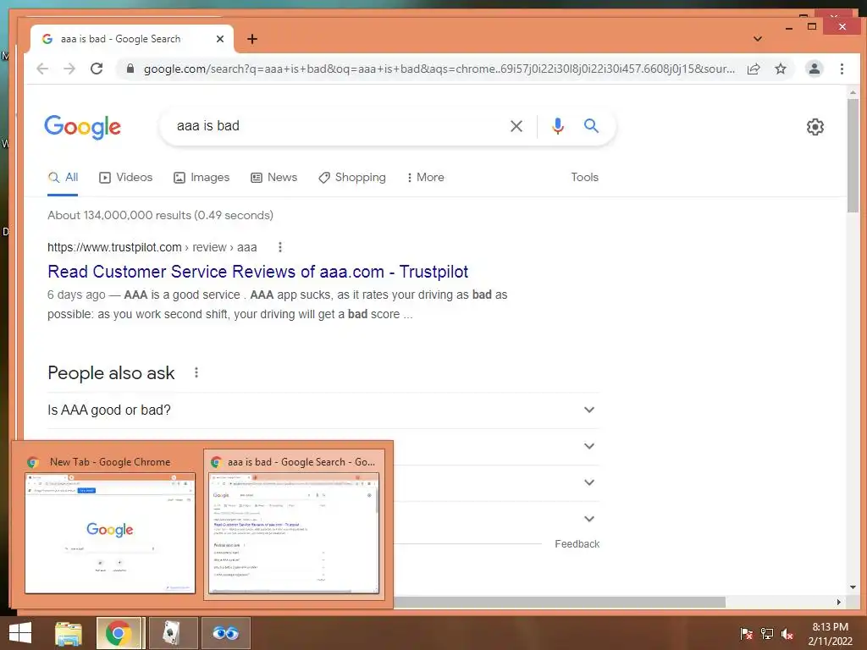Viewport: 867px width, 650px height.
Task: Open Windows Start menu
Action: tap(20, 633)
